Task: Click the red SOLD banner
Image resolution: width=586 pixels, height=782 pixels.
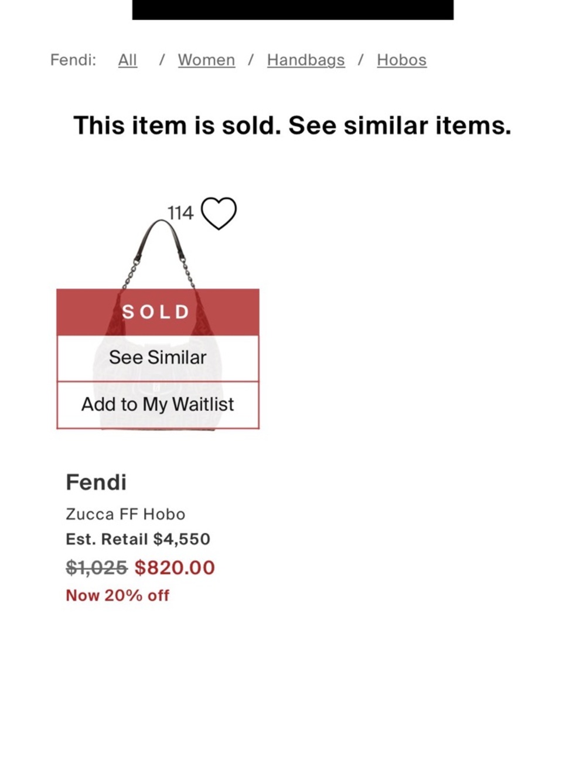Action: coord(158,312)
